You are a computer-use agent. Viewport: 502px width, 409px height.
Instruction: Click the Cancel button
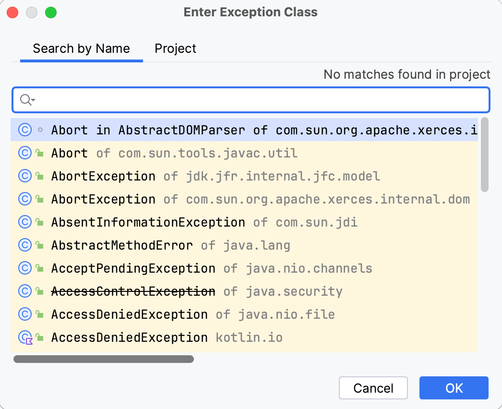(x=373, y=388)
